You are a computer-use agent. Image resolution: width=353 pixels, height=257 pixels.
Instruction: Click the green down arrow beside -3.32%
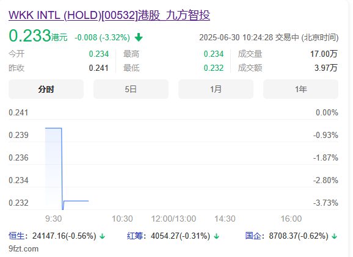point(139,37)
